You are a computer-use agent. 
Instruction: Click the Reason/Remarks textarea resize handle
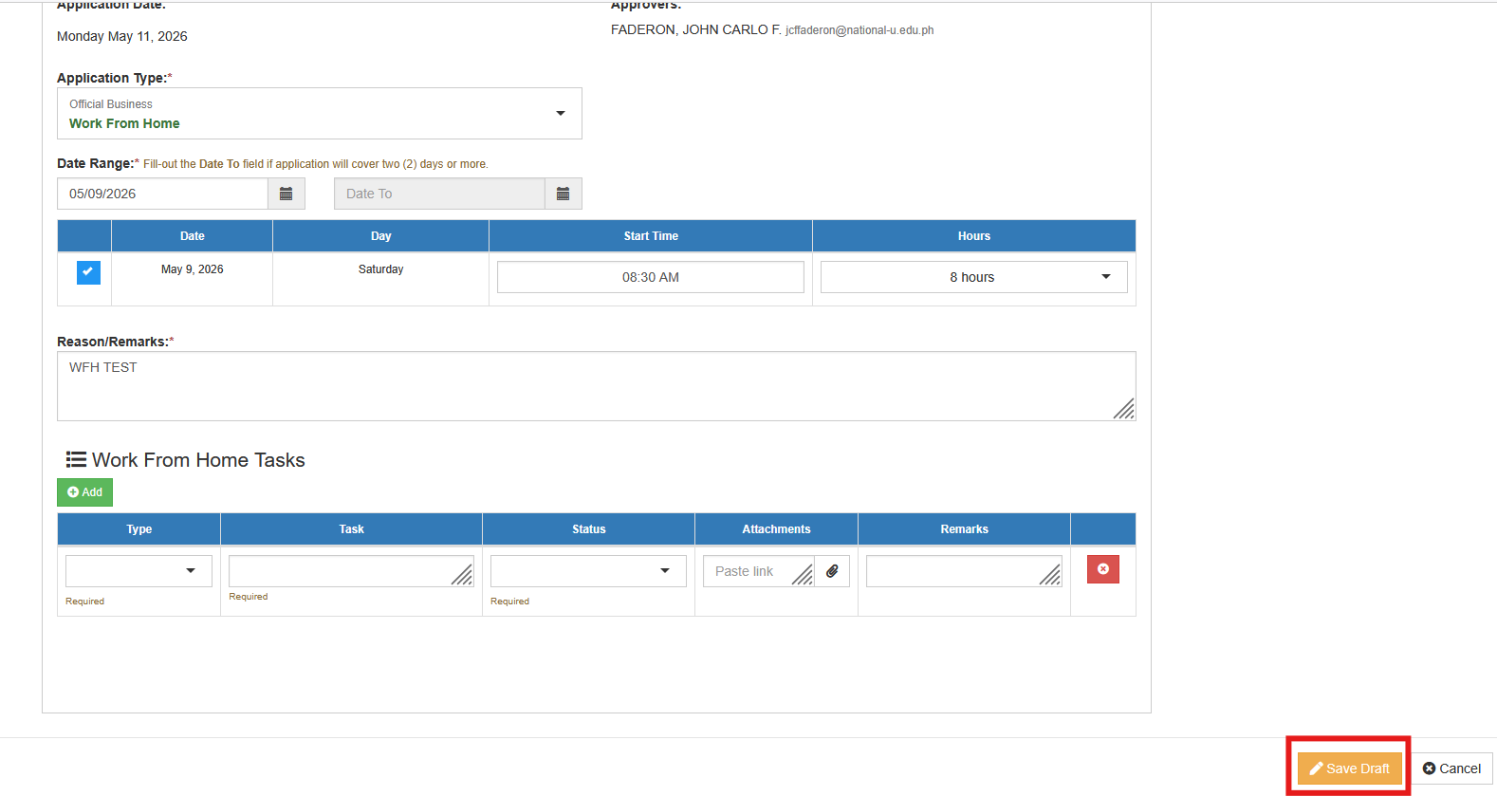point(1124,409)
